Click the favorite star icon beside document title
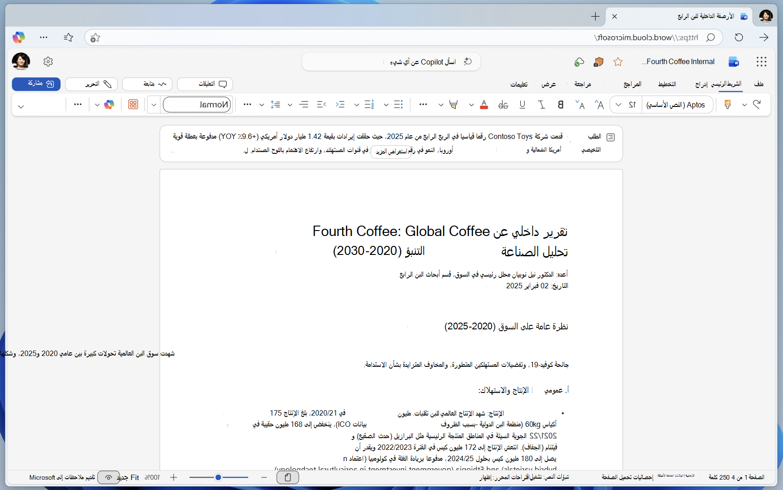The height and width of the screenshot is (490, 783). [618, 62]
